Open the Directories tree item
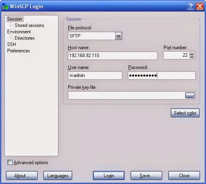Screen dimensions: 206x184 tap(25, 38)
